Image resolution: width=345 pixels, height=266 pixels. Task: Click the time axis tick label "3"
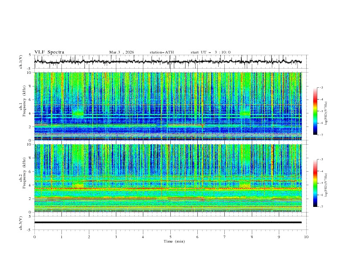click(x=116, y=237)
